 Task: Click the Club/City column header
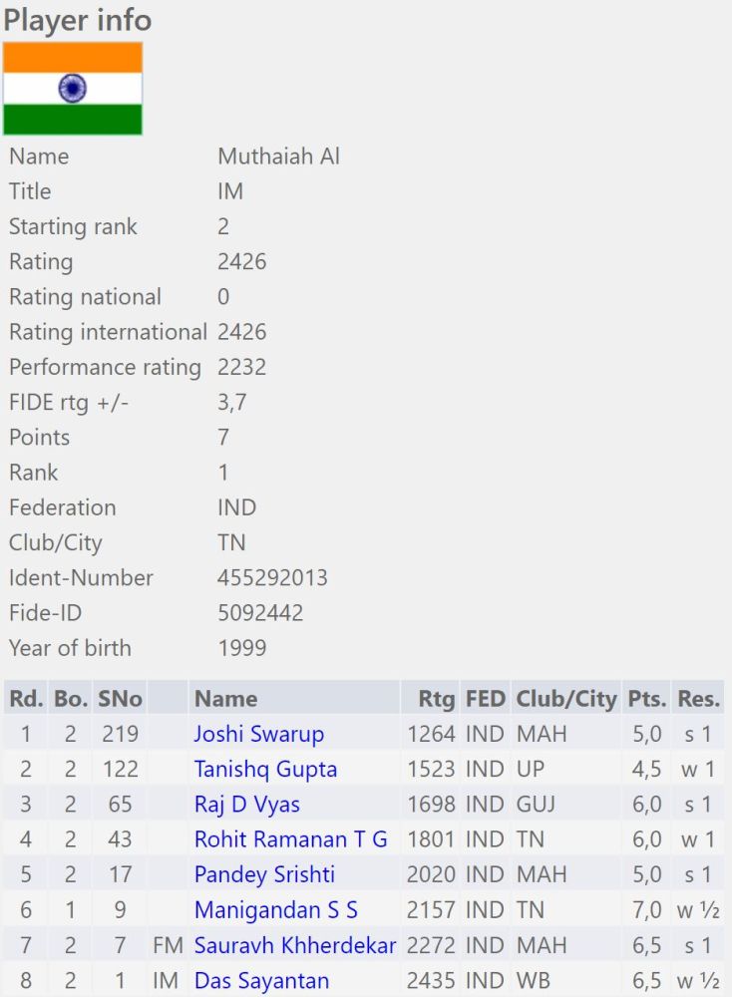[566, 699]
